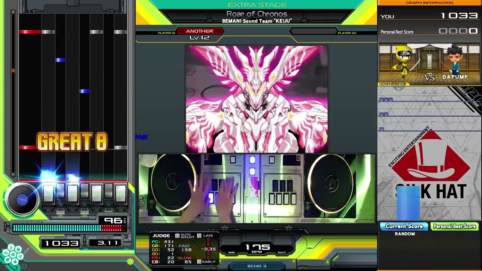The image size is (482, 271).
Task: Click the EXTRA STAGE banner text
Action: click(x=257, y=5)
